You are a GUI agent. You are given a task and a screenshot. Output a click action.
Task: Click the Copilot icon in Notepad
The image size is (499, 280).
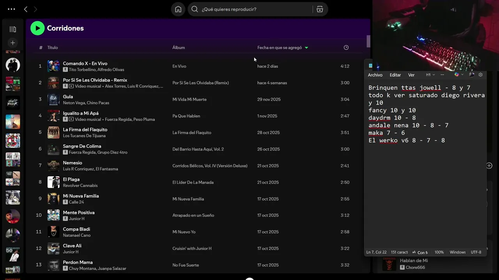click(457, 75)
